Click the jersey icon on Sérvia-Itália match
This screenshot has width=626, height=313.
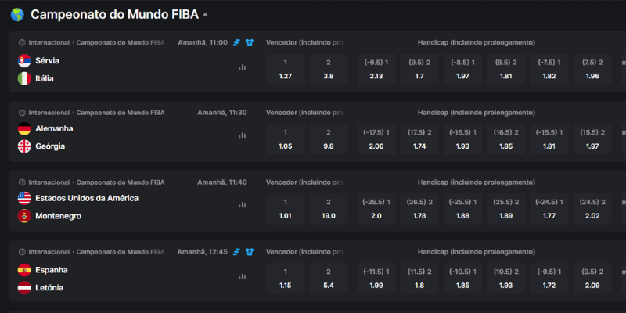(x=250, y=42)
